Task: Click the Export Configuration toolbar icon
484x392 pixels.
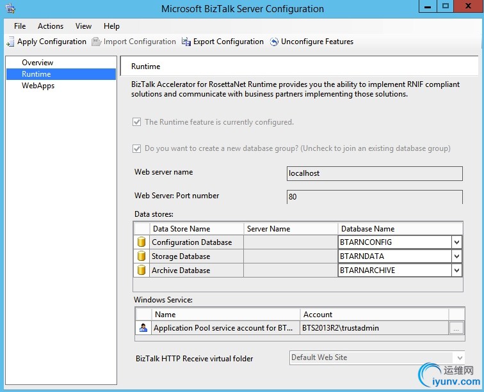Action: [186, 42]
